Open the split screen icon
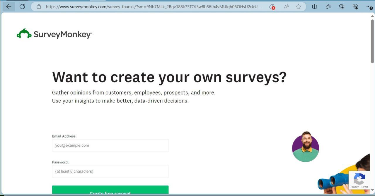This screenshot has width=375, height=196. 314,6
